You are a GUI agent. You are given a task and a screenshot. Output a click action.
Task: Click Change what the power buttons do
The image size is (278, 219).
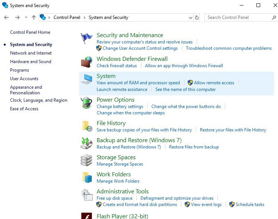[x=186, y=107]
